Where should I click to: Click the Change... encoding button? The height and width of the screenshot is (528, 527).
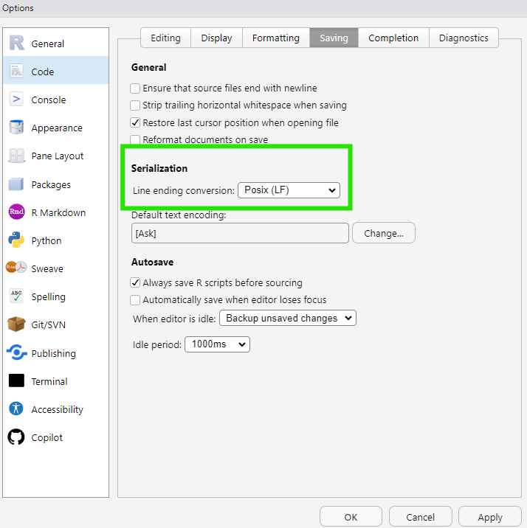pos(384,233)
